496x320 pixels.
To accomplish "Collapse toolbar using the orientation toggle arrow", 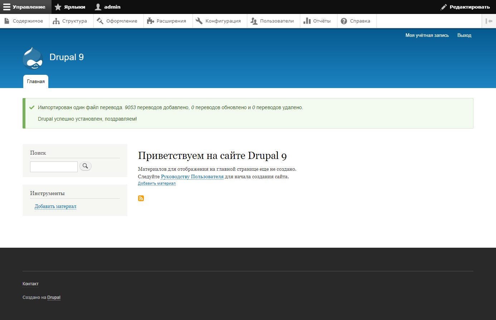I will (489, 21).
